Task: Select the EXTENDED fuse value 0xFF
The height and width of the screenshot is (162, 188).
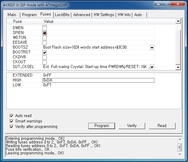Action: (x=47, y=75)
